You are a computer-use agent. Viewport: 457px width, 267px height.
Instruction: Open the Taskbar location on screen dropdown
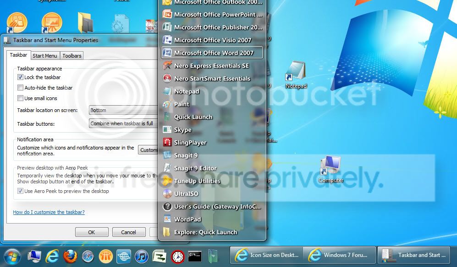[x=123, y=110]
